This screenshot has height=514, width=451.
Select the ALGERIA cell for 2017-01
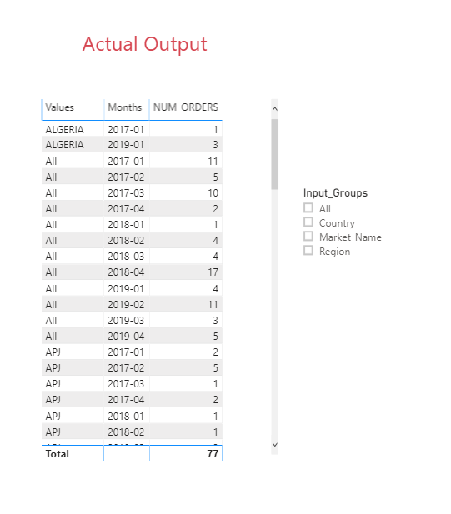pyautogui.click(x=65, y=130)
